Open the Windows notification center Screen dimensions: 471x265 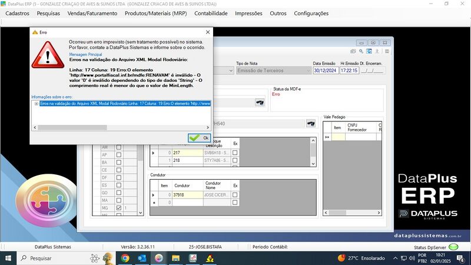point(460,258)
